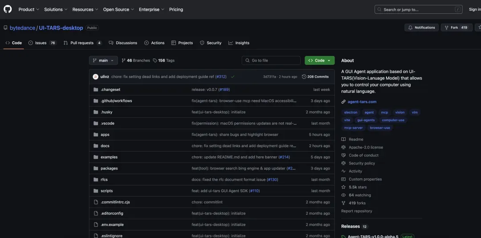Open the UI-TARS-desktop repository link
Image resolution: width=481 pixels, height=238 pixels.
coord(61,28)
